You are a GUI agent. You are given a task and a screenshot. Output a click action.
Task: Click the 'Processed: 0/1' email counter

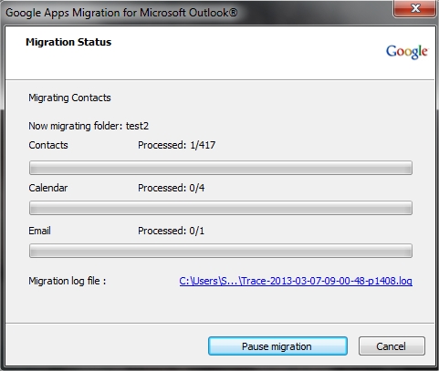(x=172, y=231)
